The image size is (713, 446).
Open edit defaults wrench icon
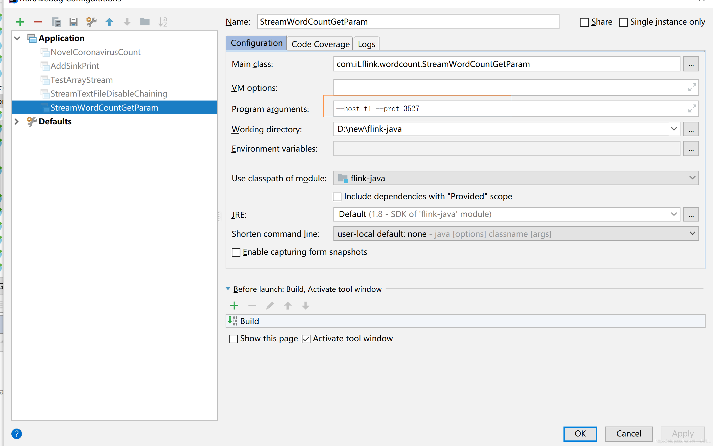[91, 22]
